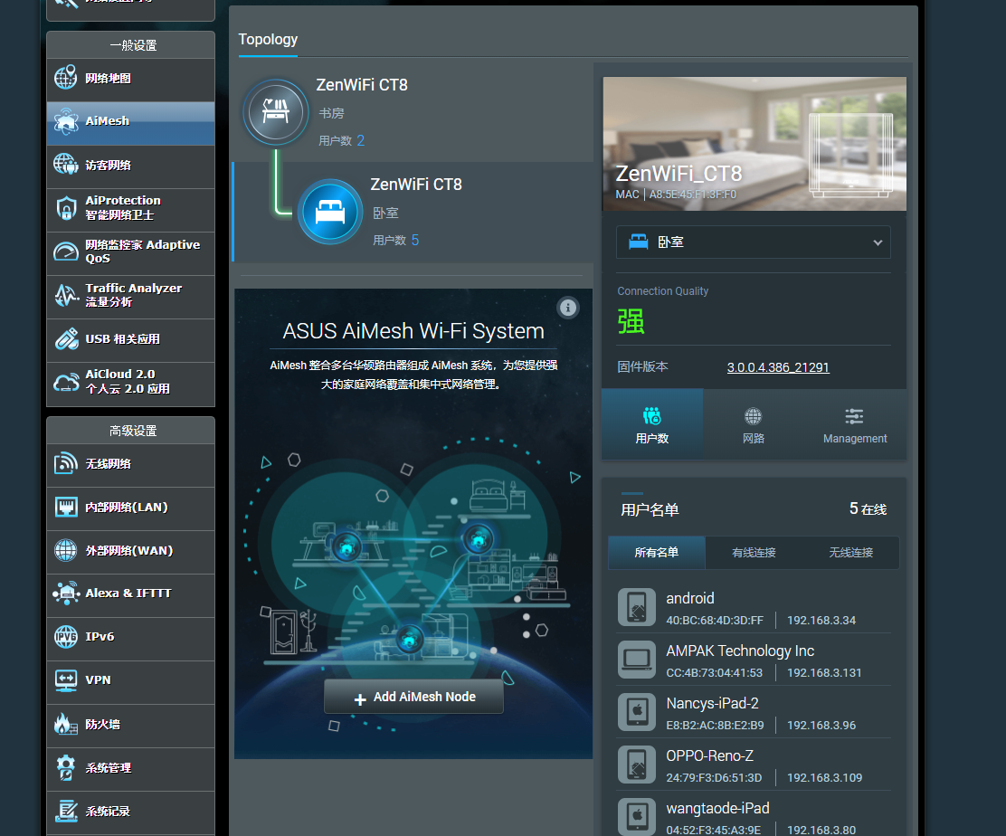1006x836 pixels.
Task: Click the ZenWiFi_CT8 bedroom thumbnail image
Action: pyautogui.click(x=754, y=144)
